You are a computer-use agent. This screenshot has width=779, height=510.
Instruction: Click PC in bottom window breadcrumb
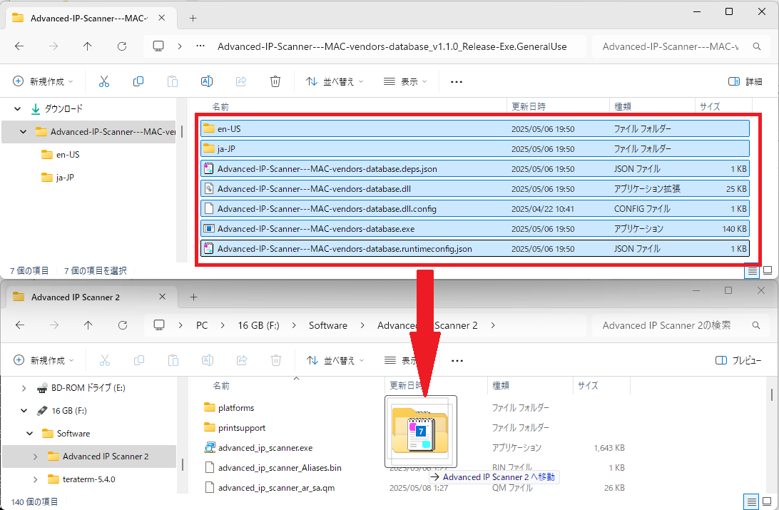click(202, 326)
